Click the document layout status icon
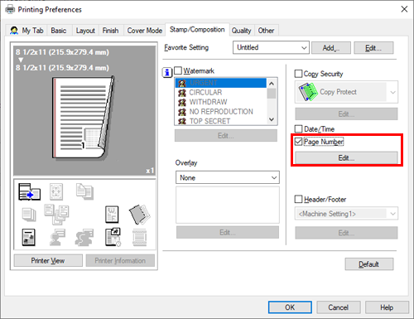This screenshot has height=319, width=414. click(x=28, y=237)
